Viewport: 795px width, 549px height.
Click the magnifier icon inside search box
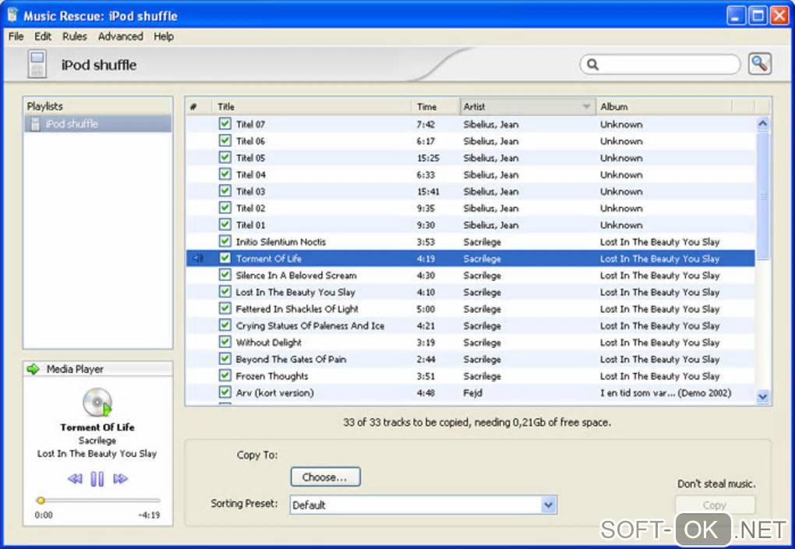pyautogui.click(x=592, y=65)
